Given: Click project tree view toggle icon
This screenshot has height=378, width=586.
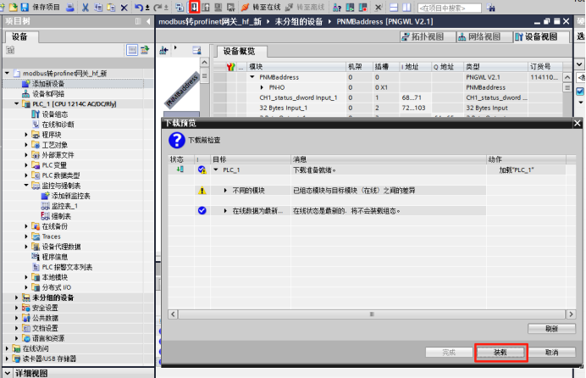Looking at the screenshot, I should click(x=132, y=50).
